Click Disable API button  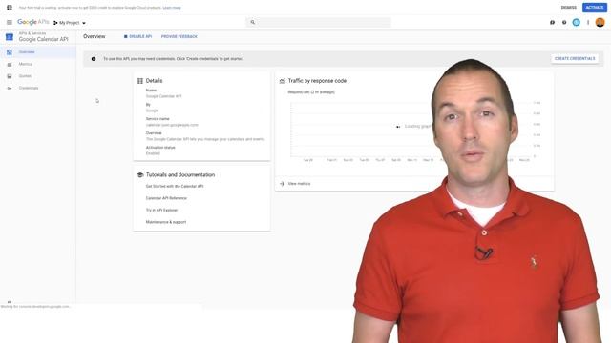tap(137, 36)
